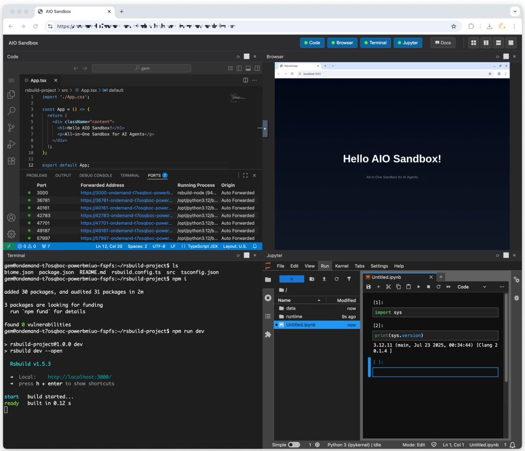Screen dimensions: 525x451
Task: Open Table of Contents in Jupyter sidebar
Action: (x=268, y=316)
